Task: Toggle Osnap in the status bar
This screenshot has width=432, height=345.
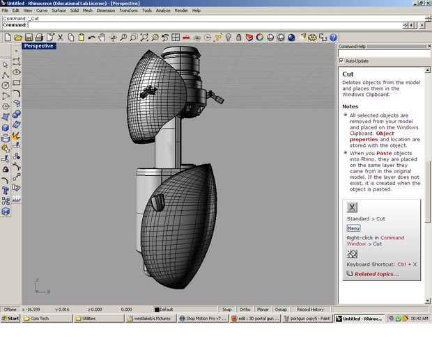Action: 281,310
